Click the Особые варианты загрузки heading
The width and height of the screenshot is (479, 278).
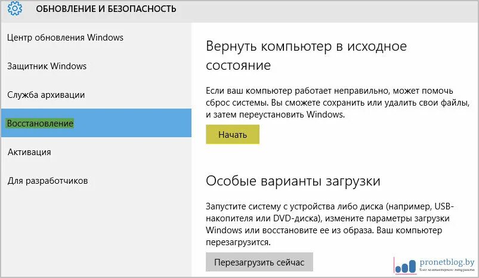point(293,181)
